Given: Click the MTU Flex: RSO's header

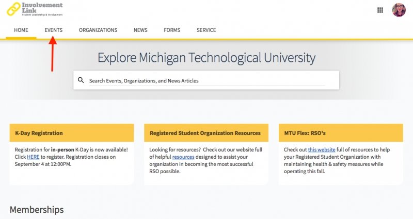Looking at the screenshot, I should click(341, 133).
